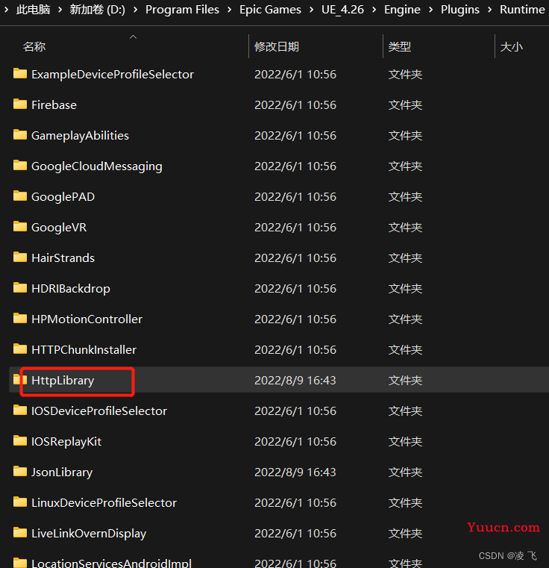
Task: Select the HttpLibrary folder name
Action: [63, 381]
